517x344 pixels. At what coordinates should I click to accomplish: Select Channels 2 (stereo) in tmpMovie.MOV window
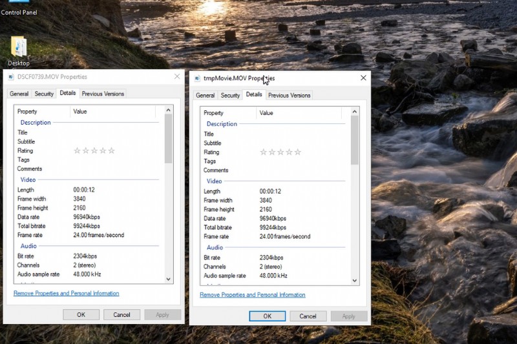tap(271, 267)
